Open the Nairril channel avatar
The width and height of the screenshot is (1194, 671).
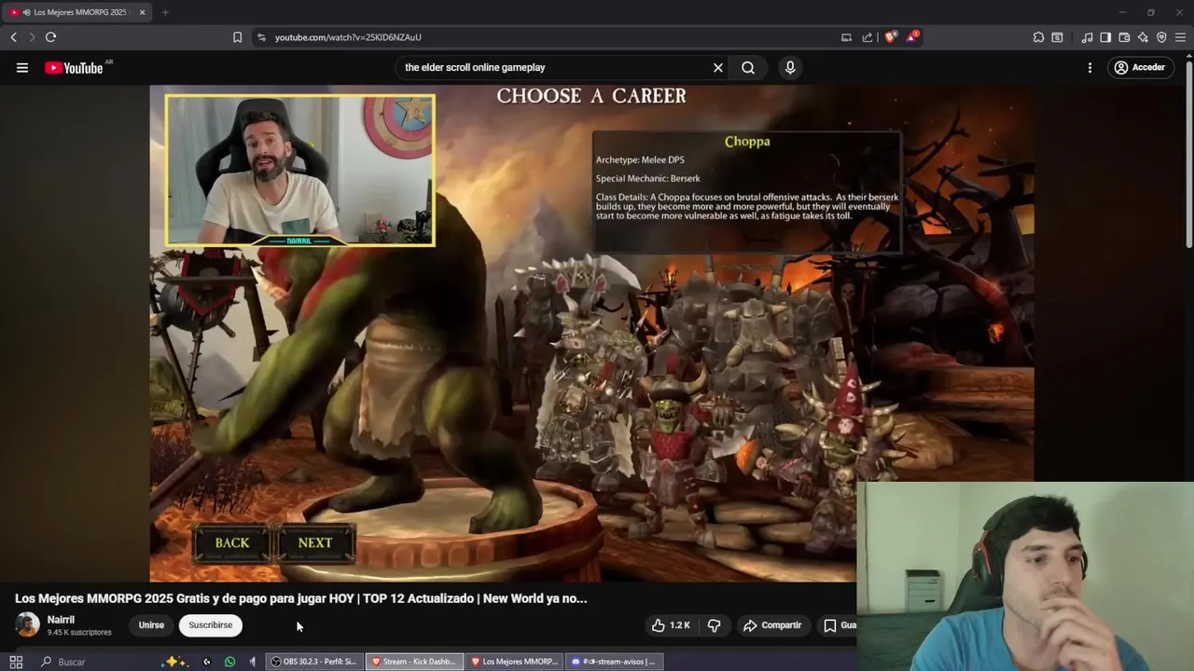[x=27, y=624]
